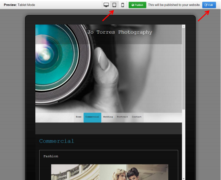Select the tablet preview mode icon
This screenshot has height=180, width=221.
(114, 5)
